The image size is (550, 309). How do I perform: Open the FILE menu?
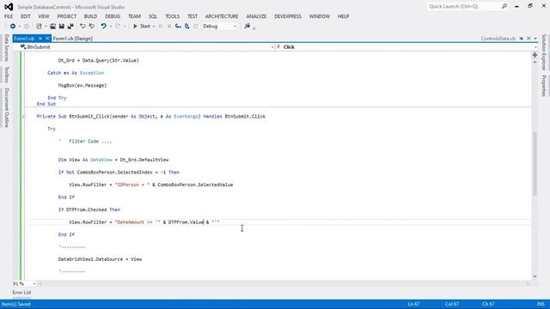9,16
